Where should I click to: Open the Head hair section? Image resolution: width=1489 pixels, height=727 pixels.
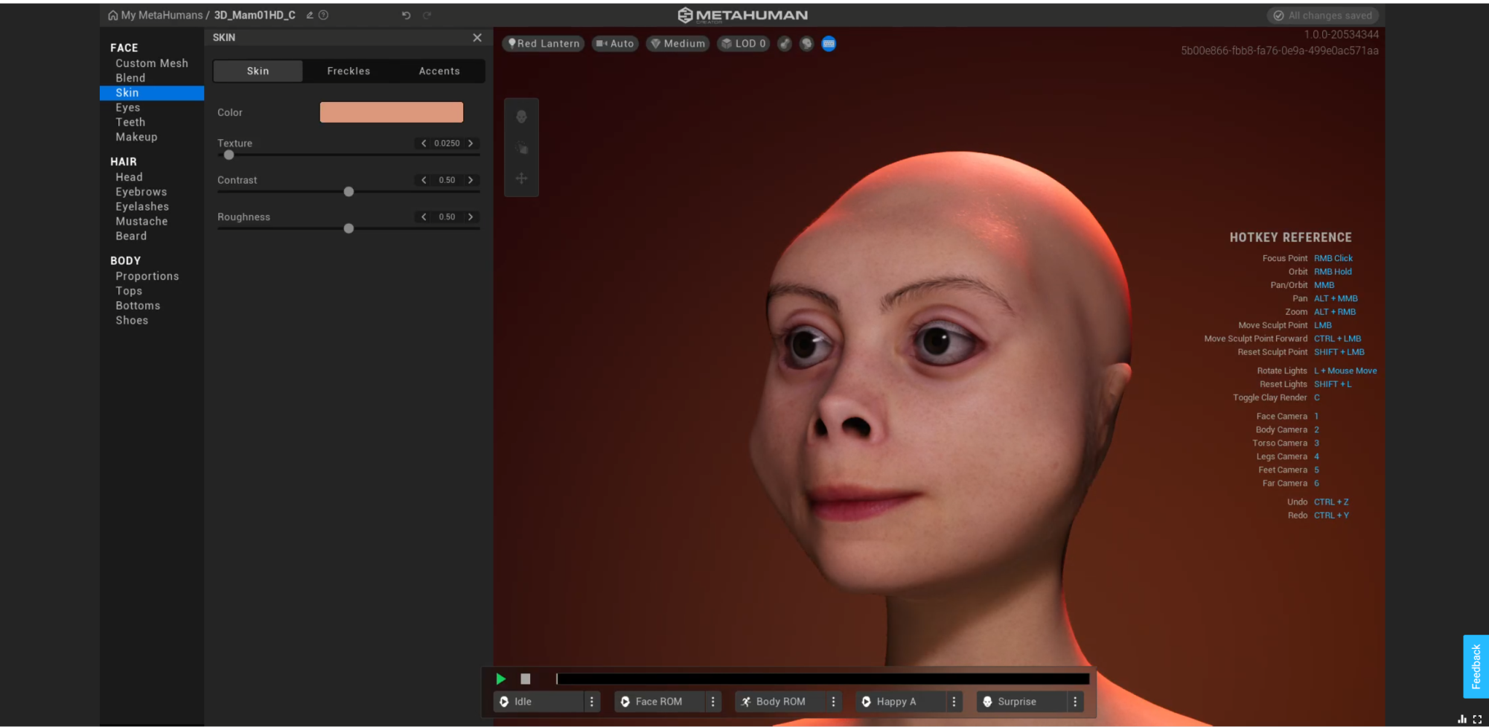[x=129, y=177]
